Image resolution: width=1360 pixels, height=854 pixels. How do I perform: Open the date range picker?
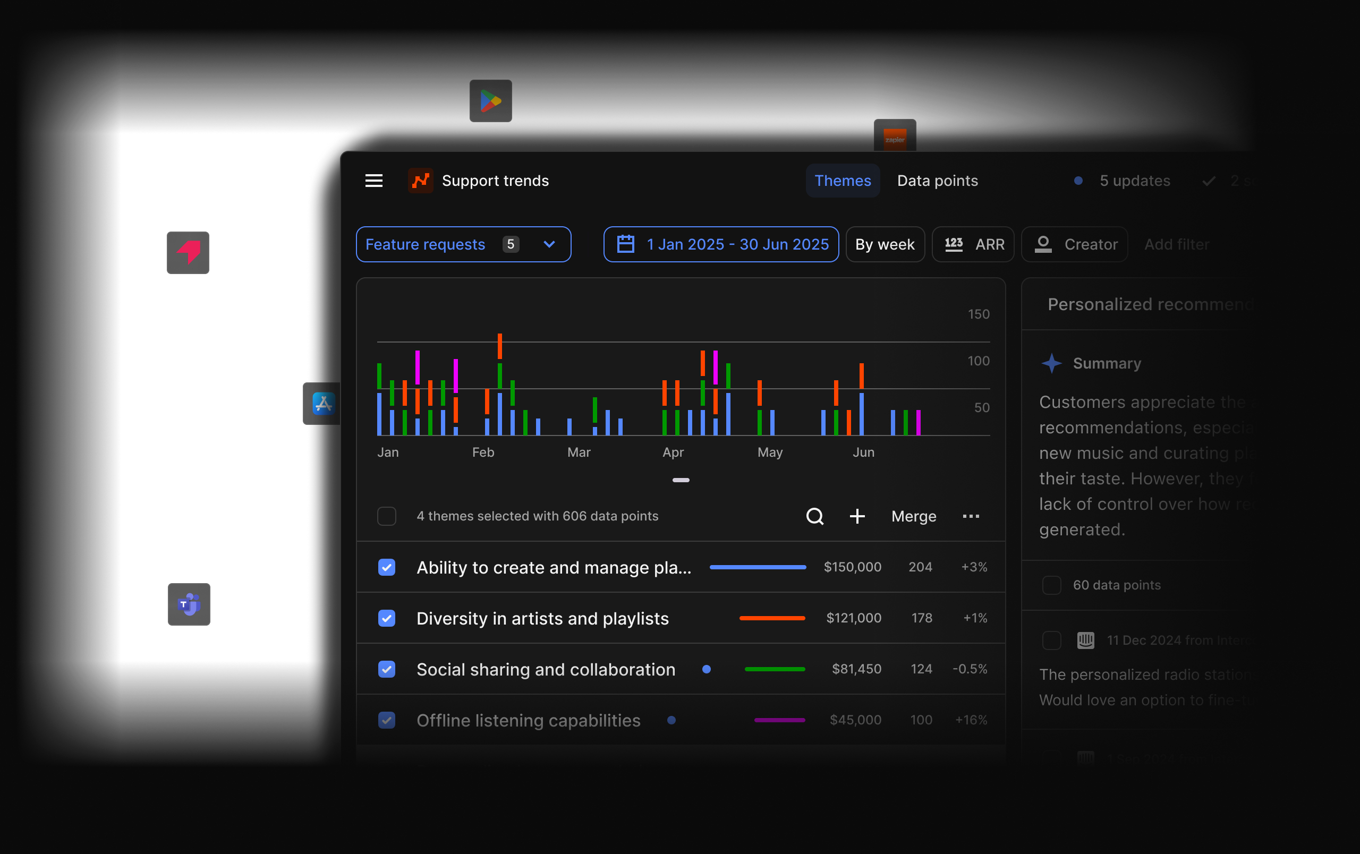coord(721,244)
